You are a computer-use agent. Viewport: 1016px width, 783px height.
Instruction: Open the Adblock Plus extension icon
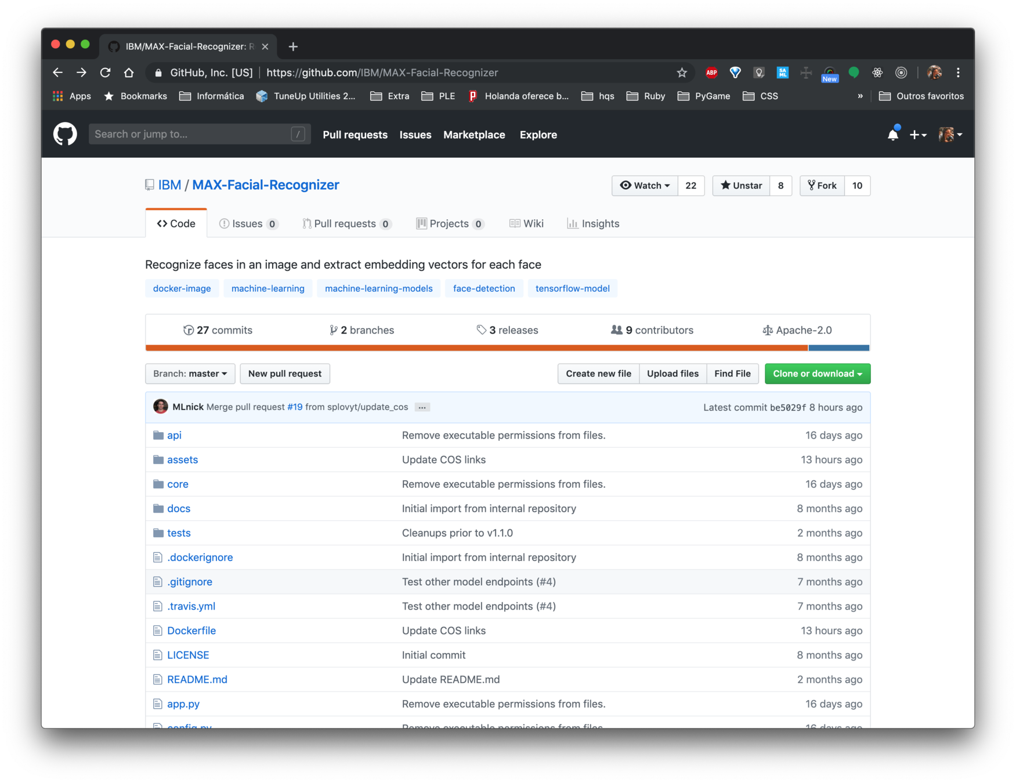[x=711, y=72]
